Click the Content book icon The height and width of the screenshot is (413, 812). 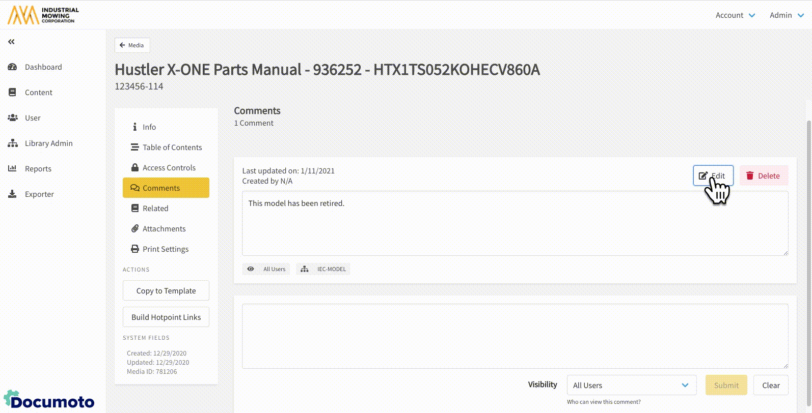pyautogui.click(x=13, y=93)
